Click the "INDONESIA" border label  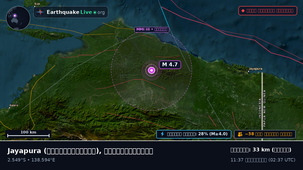260,108
